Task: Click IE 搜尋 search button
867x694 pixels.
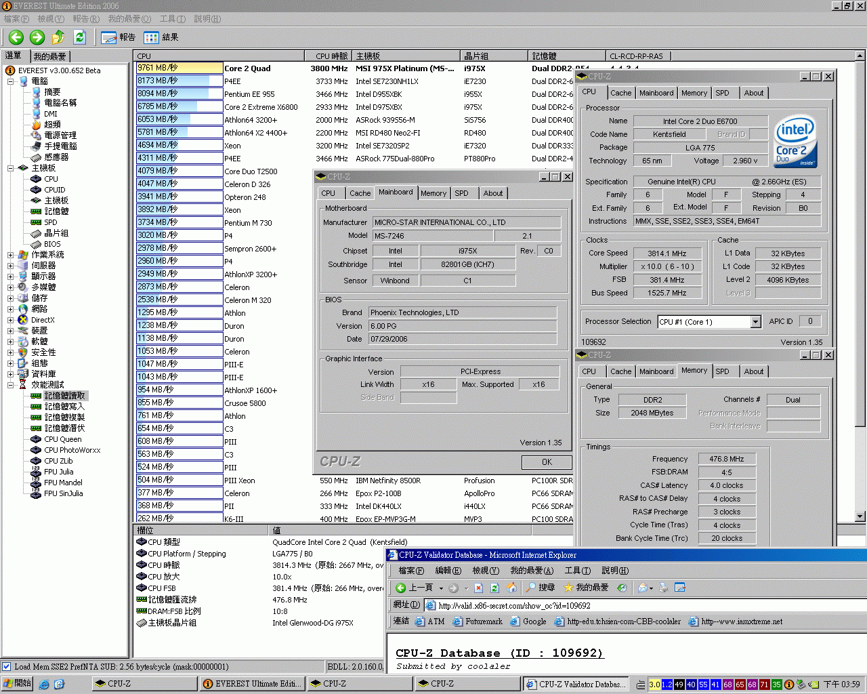Action: pyautogui.click(x=541, y=588)
